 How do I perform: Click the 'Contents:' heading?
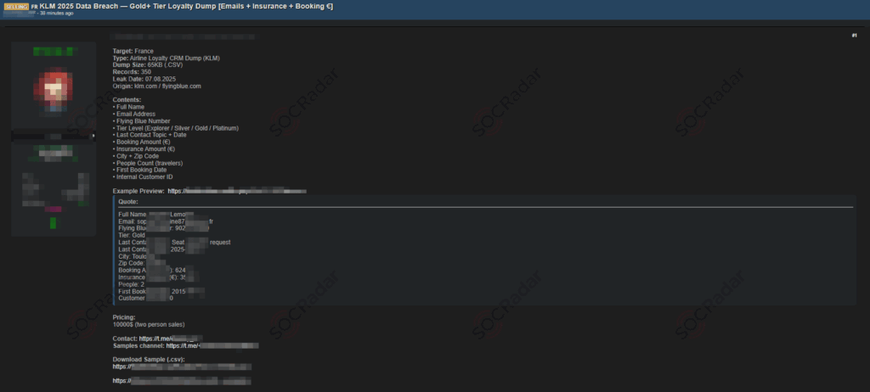127,100
